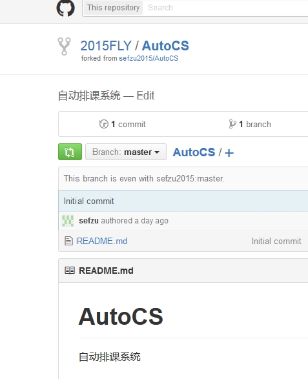
Task: Click the AutoCS heading in README
Action: [121, 316]
